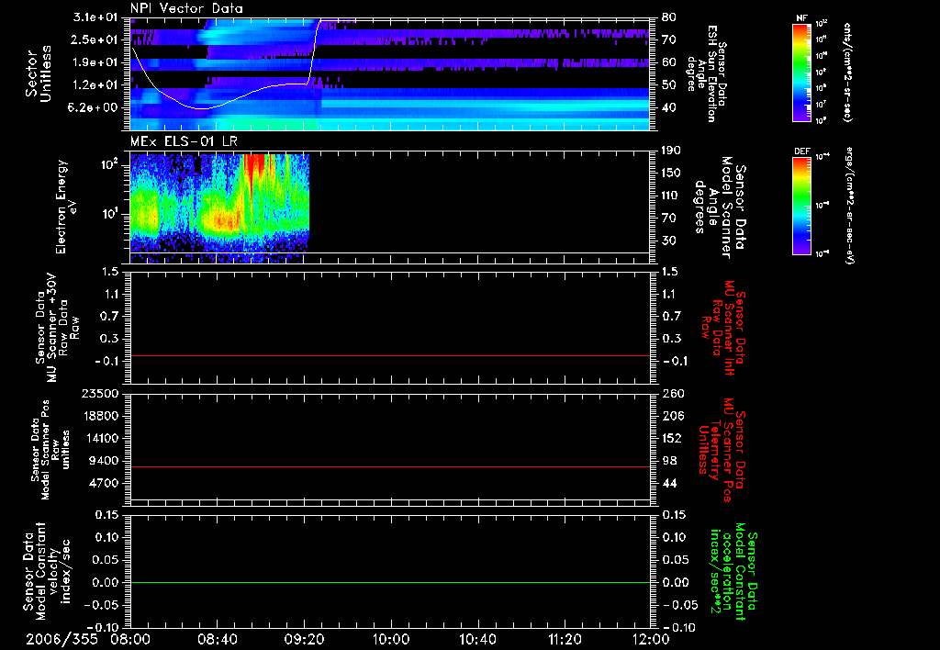Viewport: 940px width, 650px height.
Task: Select the 'Sector Unitless' axis label
Action: pyautogui.click(x=39, y=73)
